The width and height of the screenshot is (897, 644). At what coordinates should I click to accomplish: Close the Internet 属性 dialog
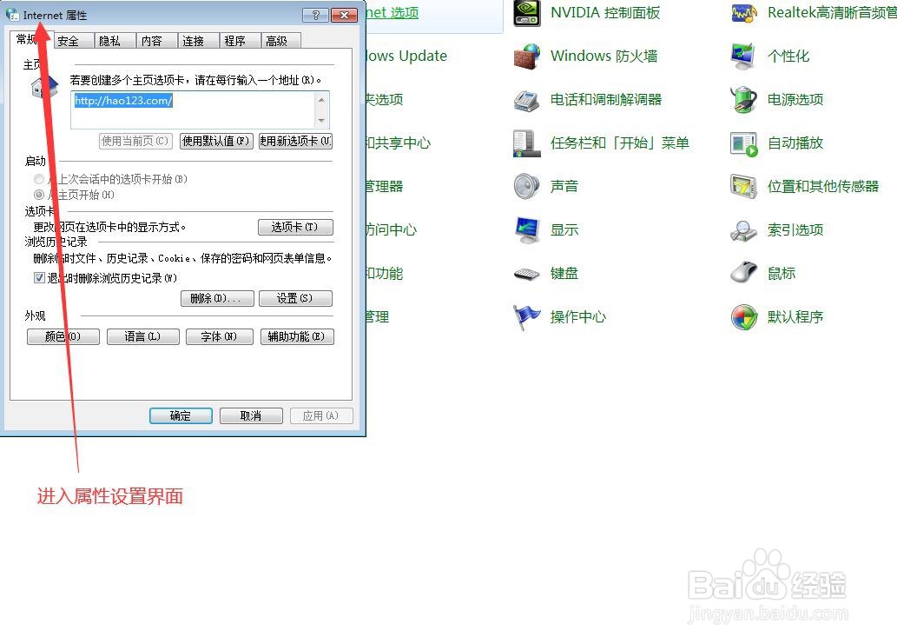pos(345,15)
